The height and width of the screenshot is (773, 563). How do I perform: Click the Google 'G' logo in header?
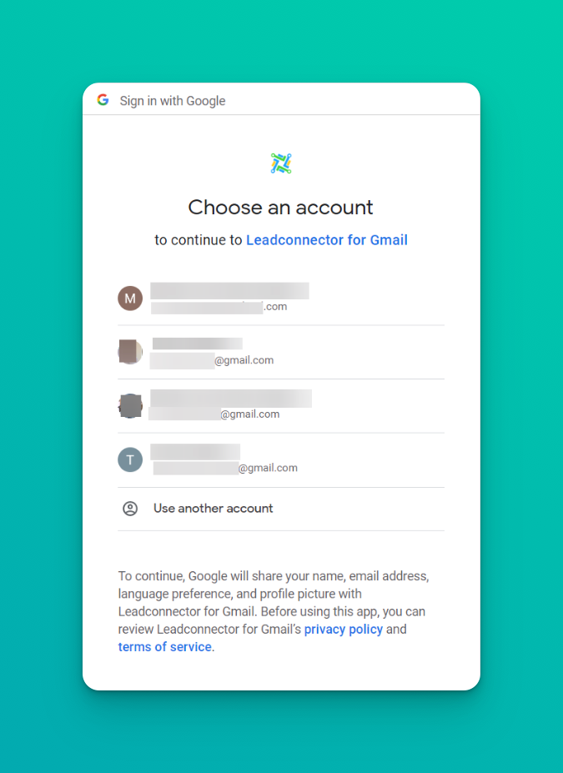tap(103, 100)
